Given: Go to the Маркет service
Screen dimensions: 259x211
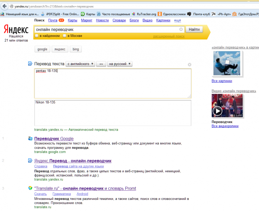Looking at the screenshot, I should (87, 20).
